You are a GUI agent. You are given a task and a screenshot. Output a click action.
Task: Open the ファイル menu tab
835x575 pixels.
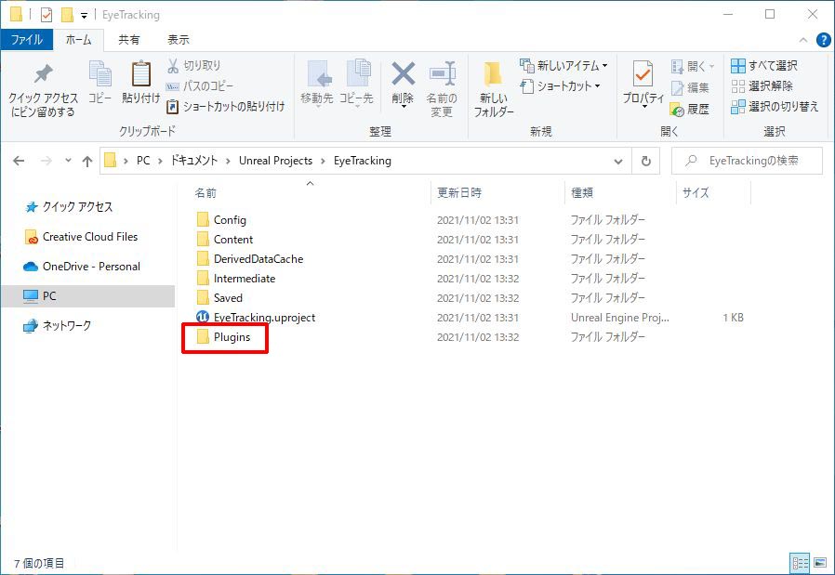(x=27, y=39)
